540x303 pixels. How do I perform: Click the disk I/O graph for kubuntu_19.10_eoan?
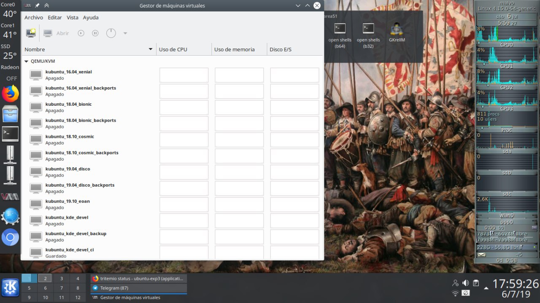(294, 204)
